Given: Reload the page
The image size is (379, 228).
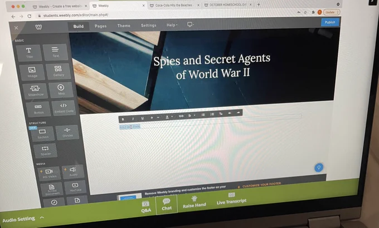Looking at the screenshot, I should pos(29,16).
